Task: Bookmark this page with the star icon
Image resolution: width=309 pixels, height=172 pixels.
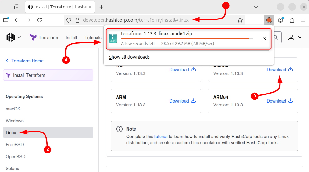Action: click(240, 20)
